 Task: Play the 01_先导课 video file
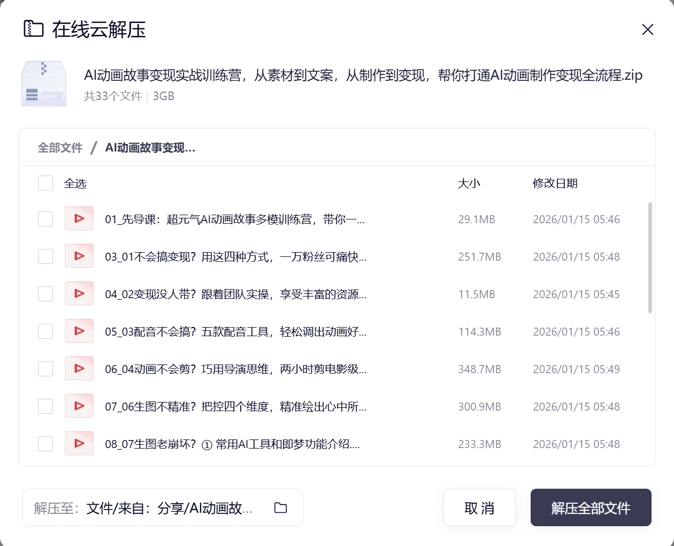point(79,218)
